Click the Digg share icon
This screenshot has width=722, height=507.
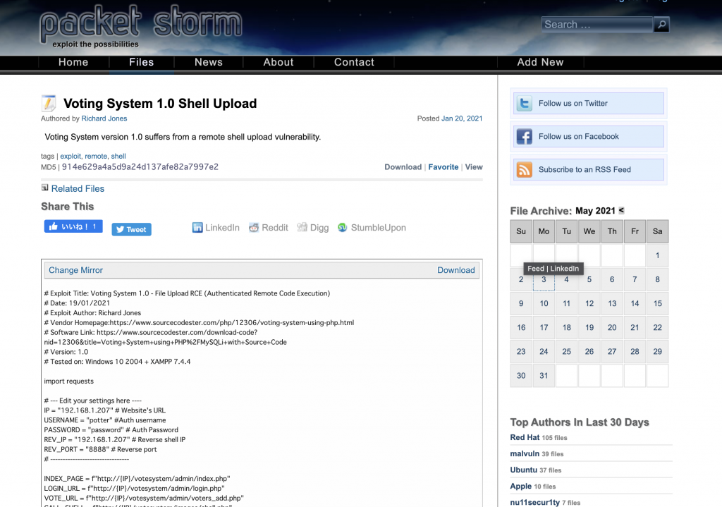302,228
